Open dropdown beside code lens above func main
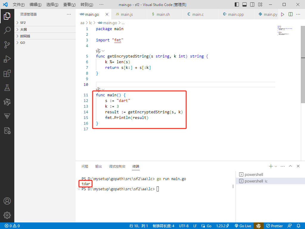This screenshot has width=305, height=229. click(x=103, y=89)
